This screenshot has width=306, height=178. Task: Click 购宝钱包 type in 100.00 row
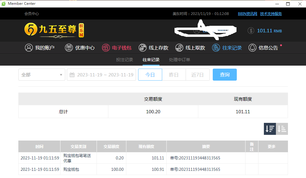tap(71, 169)
